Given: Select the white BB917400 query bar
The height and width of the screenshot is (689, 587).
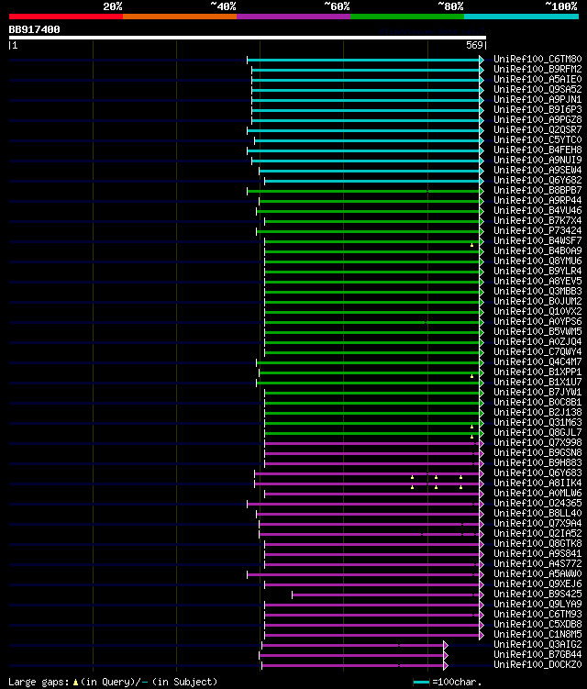Looking at the screenshot, I should [x=248, y=38].
